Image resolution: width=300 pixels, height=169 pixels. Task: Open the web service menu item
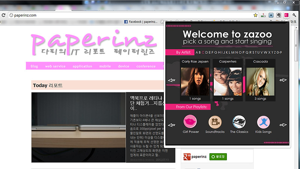(x=55, y=66)
